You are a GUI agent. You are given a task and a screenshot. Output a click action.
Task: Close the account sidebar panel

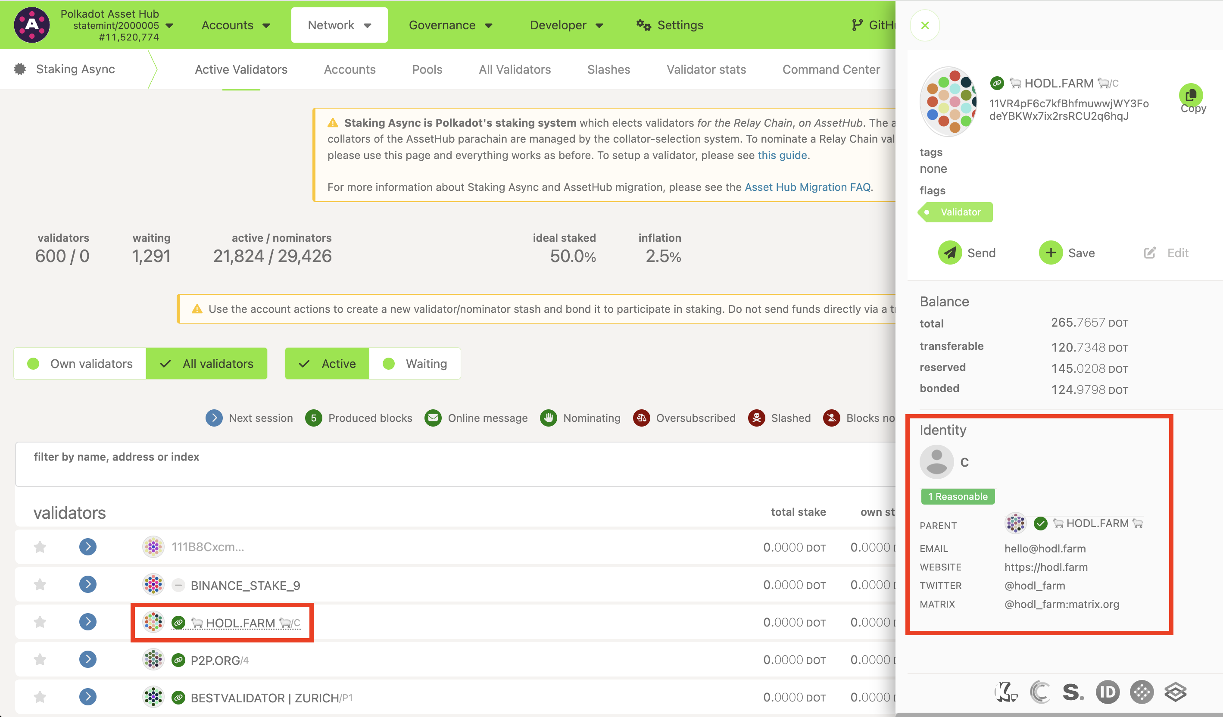point(924,25)
